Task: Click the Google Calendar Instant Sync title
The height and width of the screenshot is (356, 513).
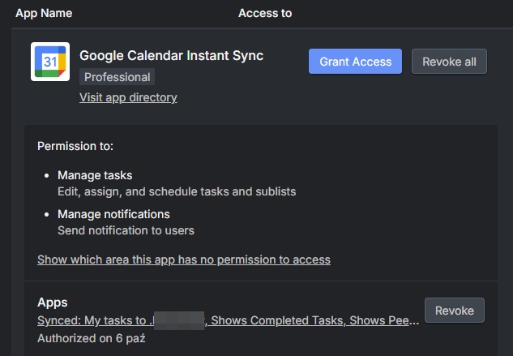Action: (x=172, y=55)
